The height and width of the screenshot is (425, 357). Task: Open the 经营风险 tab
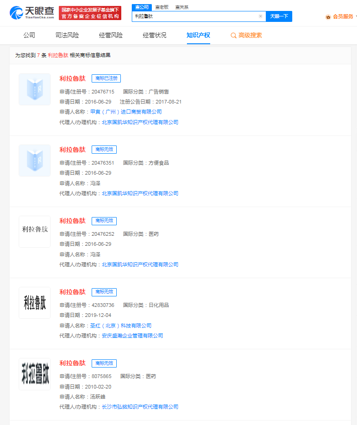(x=111, y=35)
